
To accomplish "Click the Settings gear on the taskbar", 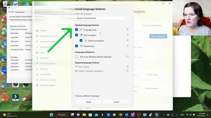I will [x=157, y=115].
